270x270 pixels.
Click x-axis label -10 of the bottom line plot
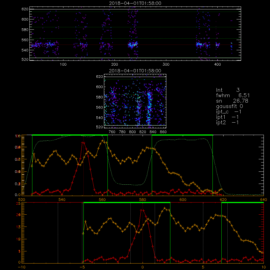[22, 267]
